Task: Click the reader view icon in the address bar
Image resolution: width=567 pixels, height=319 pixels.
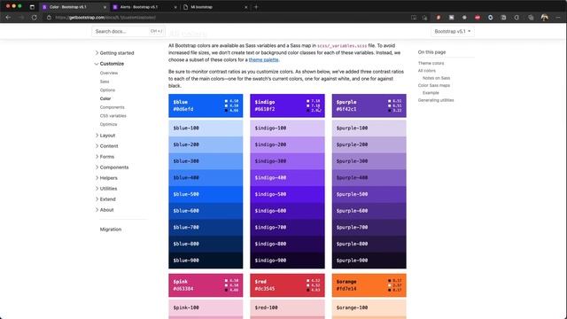Action: 414,18
